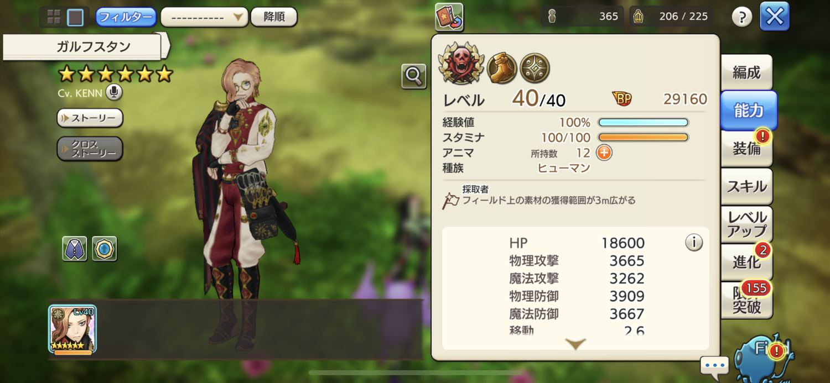Open the sort criteria dropdown

204,17
